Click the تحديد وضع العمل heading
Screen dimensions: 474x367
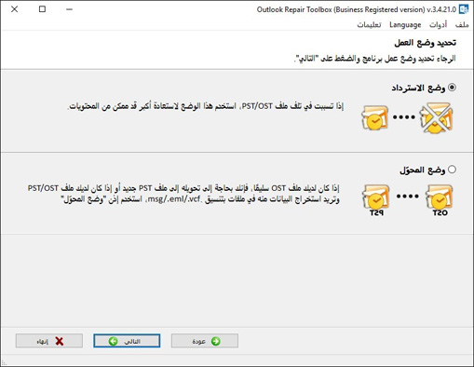click(x=426, y=43)
